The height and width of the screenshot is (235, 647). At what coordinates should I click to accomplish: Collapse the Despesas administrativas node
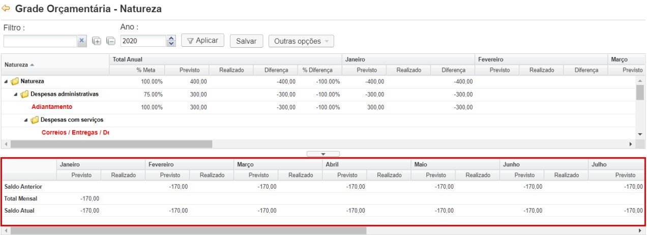[x=16, y=95]
